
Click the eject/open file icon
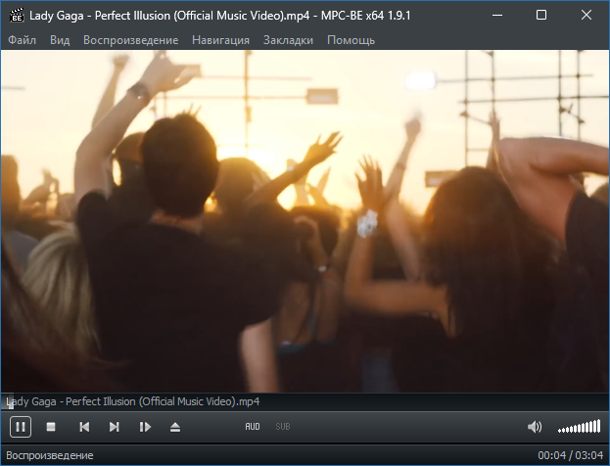[175, 427]
